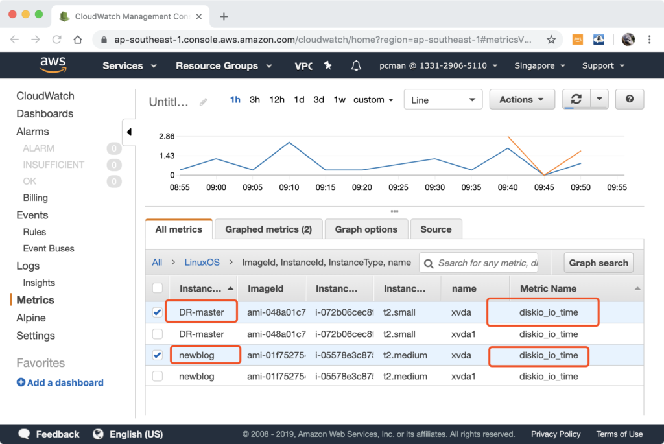The width and height of the screenshot is (664, 444).
Task: Sort by first Instanc... column header arrow
Action: point(231,288)
